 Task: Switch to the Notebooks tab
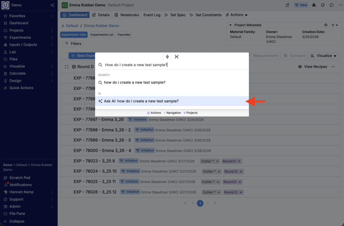click(127, 15)
